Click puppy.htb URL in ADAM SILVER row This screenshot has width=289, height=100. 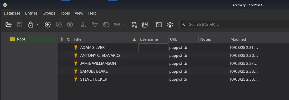click(178, 48)
